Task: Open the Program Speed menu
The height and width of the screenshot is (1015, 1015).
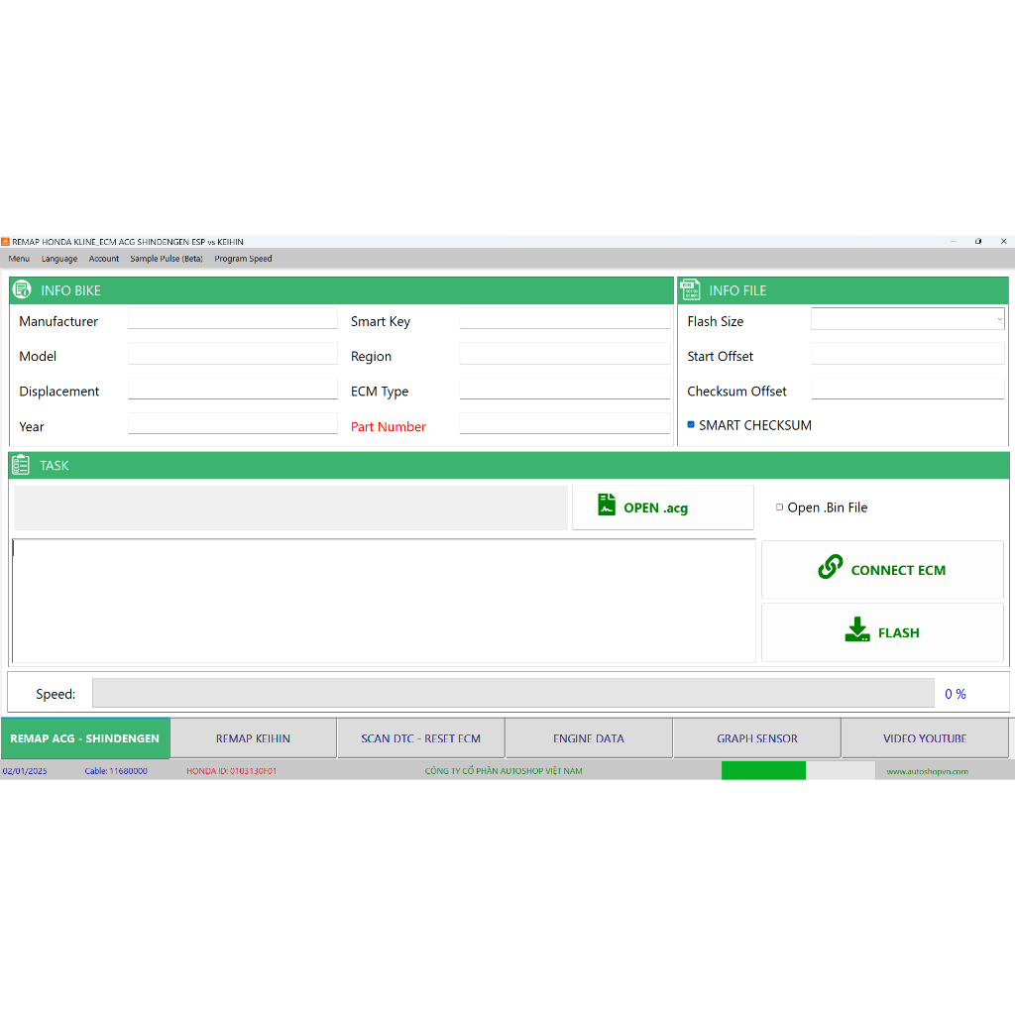Action: 243,259
